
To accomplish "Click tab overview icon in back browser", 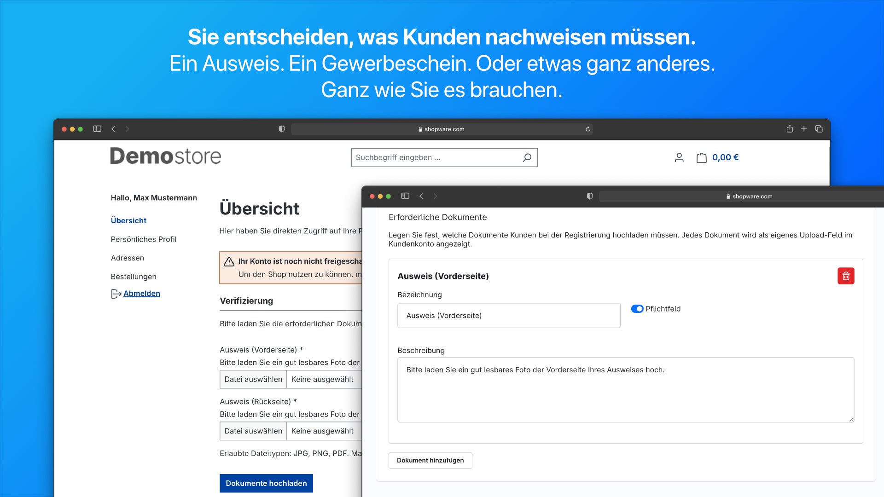I will pyautogui.click(x=819, y=129).
